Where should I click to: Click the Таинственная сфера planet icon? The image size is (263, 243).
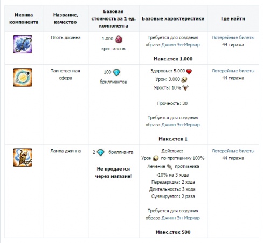[x=23, y=77]
